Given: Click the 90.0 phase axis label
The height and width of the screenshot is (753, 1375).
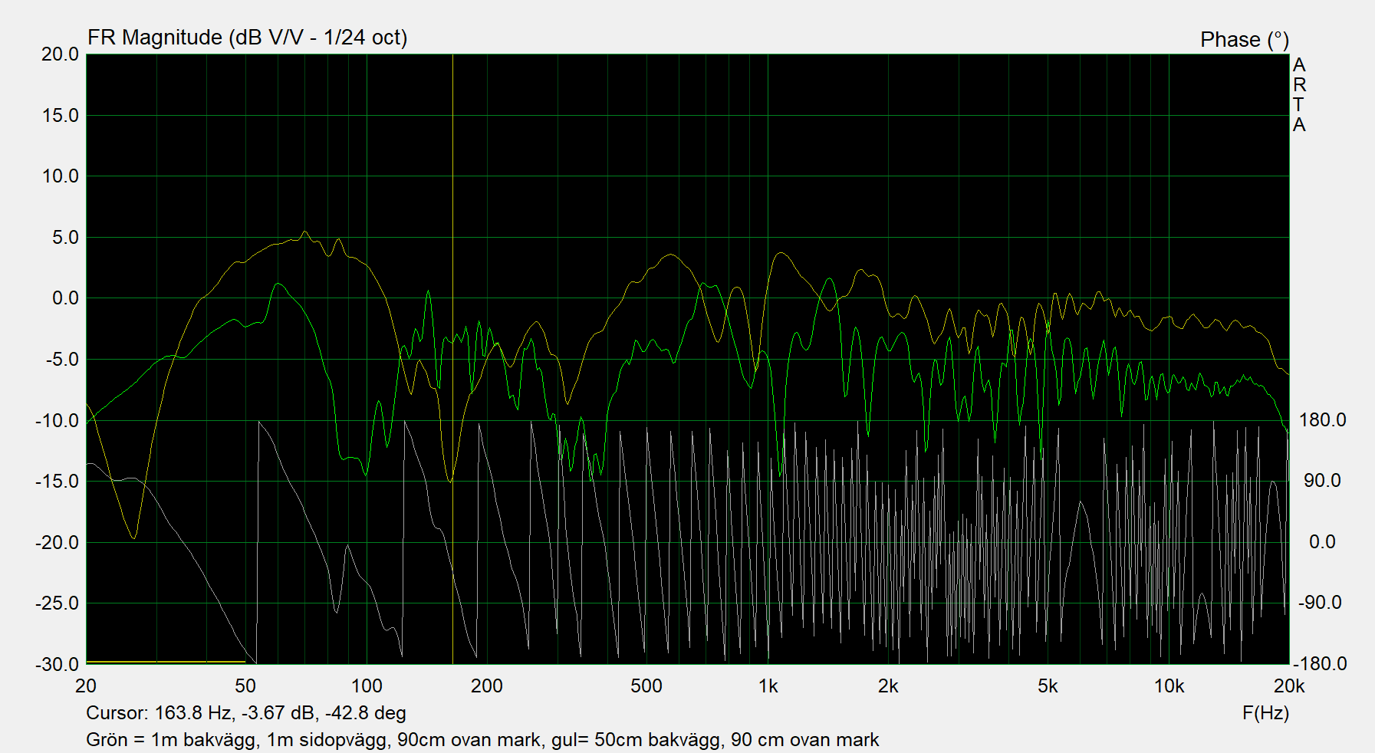Looking at the screenshot, I should [1322, 481].
